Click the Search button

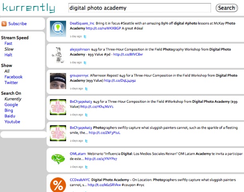(226, 8)
